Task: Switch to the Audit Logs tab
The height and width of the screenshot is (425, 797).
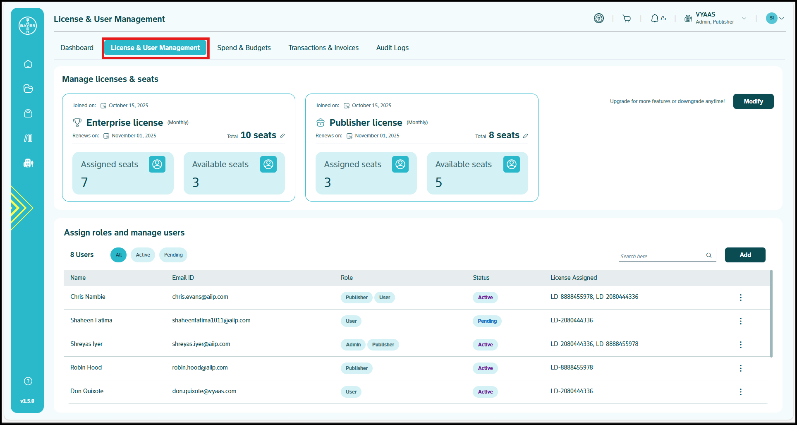Action: [392, 48]
